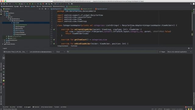Collapse the java folder

(5, 15)
